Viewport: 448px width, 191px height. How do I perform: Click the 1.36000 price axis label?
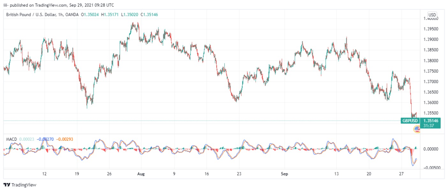click(430, 103)
